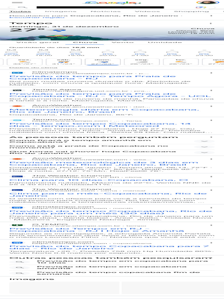Select the Todas results tab
Image resolution: width=224 pixels, height=299 pixels.
20,11
